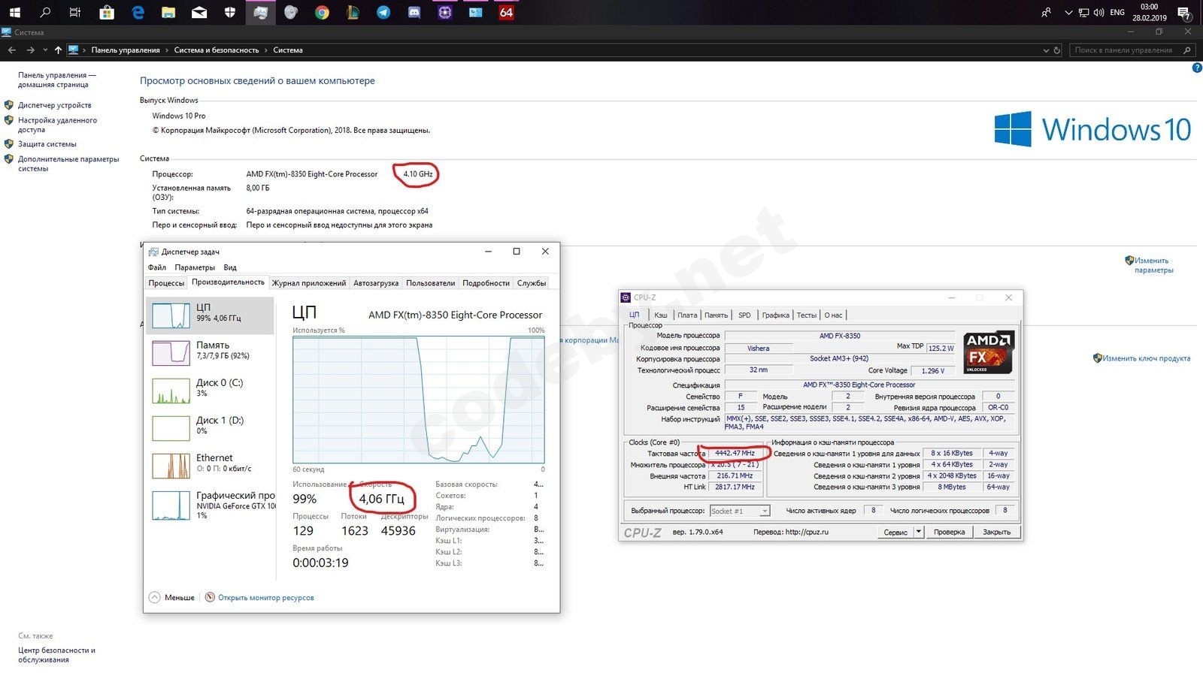This screenshot has width=1203, height=676.
Task: Open Task View on the taskbar
Action: click(75, 12)
